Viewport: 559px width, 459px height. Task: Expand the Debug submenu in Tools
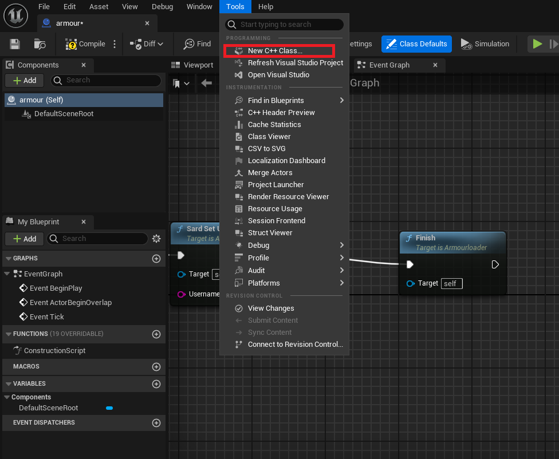pos(284,246)
